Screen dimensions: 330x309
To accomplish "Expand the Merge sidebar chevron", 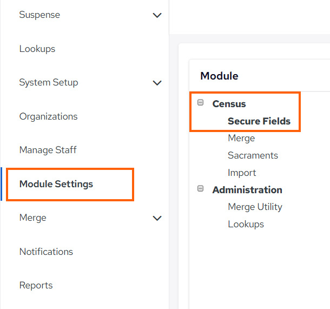I will pos(157,218).
